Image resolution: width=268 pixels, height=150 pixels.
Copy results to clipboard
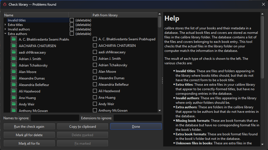82,127
